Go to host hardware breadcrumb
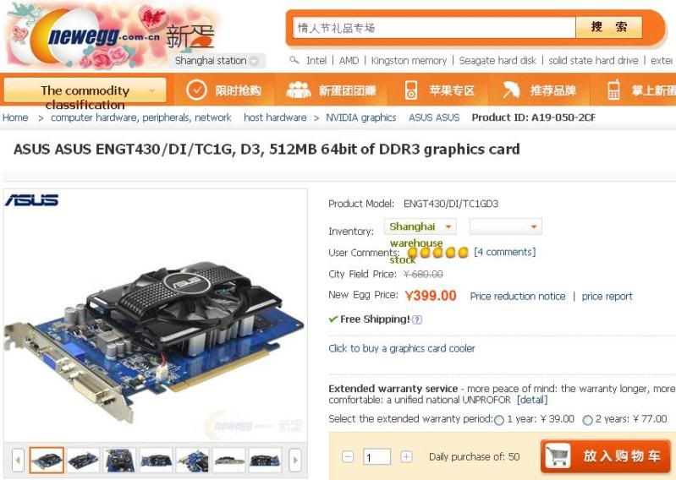The height and width of the screenshot is (480, 676). [275, 117]
